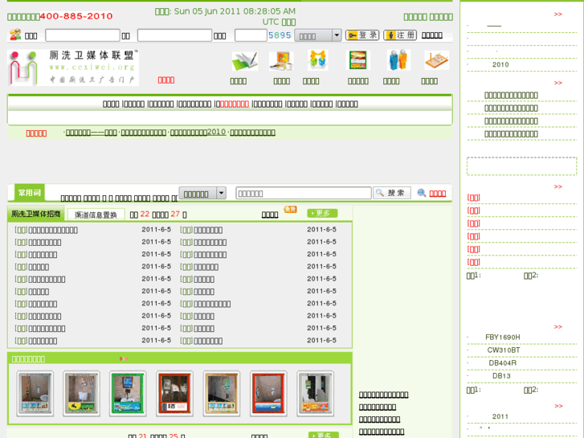Focus the username input field
584x438 pixels.
82,35
